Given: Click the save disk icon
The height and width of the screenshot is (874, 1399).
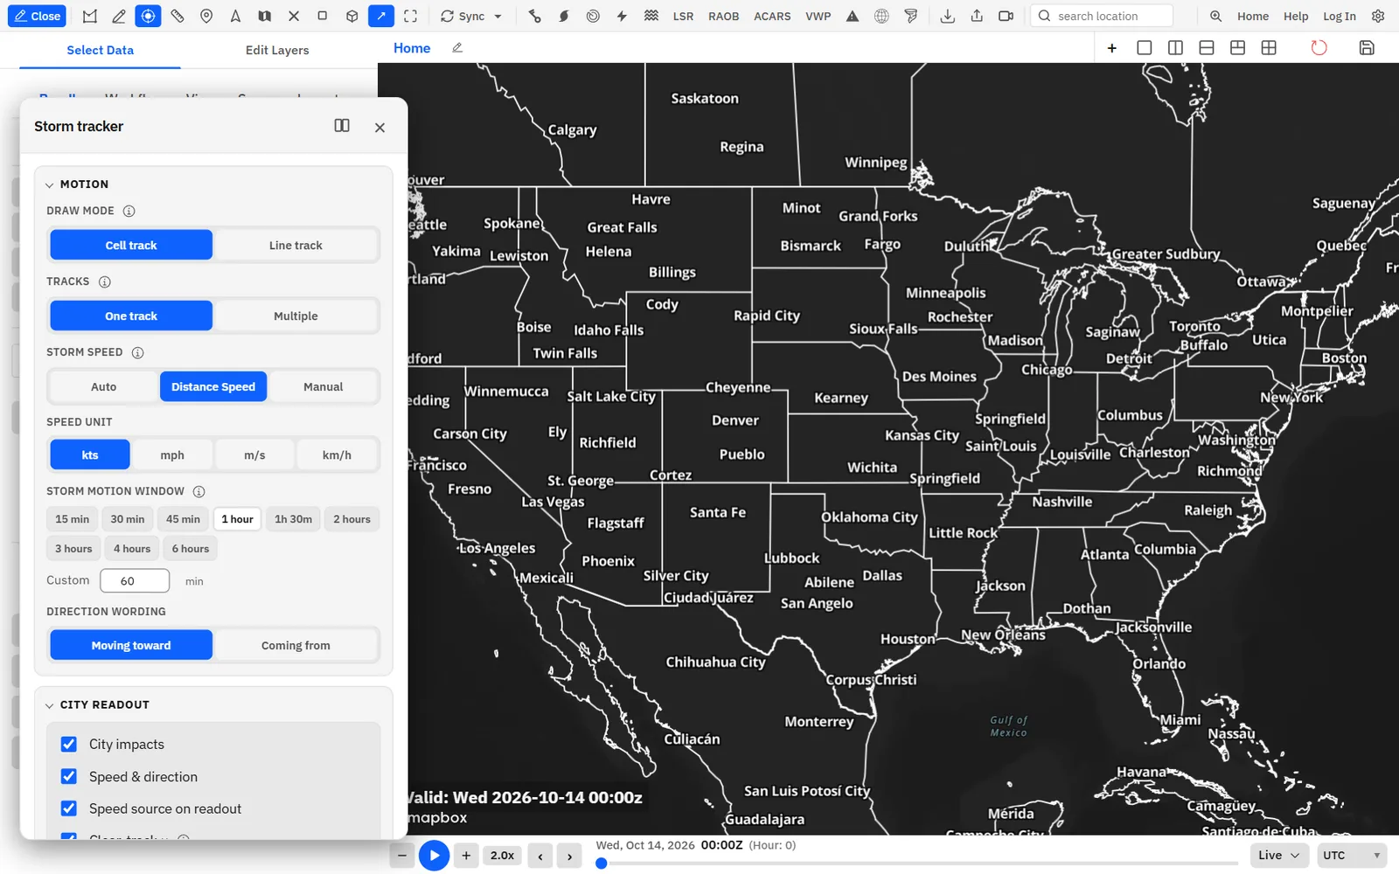Looking at the screenshot, I should pos(1367,48).
